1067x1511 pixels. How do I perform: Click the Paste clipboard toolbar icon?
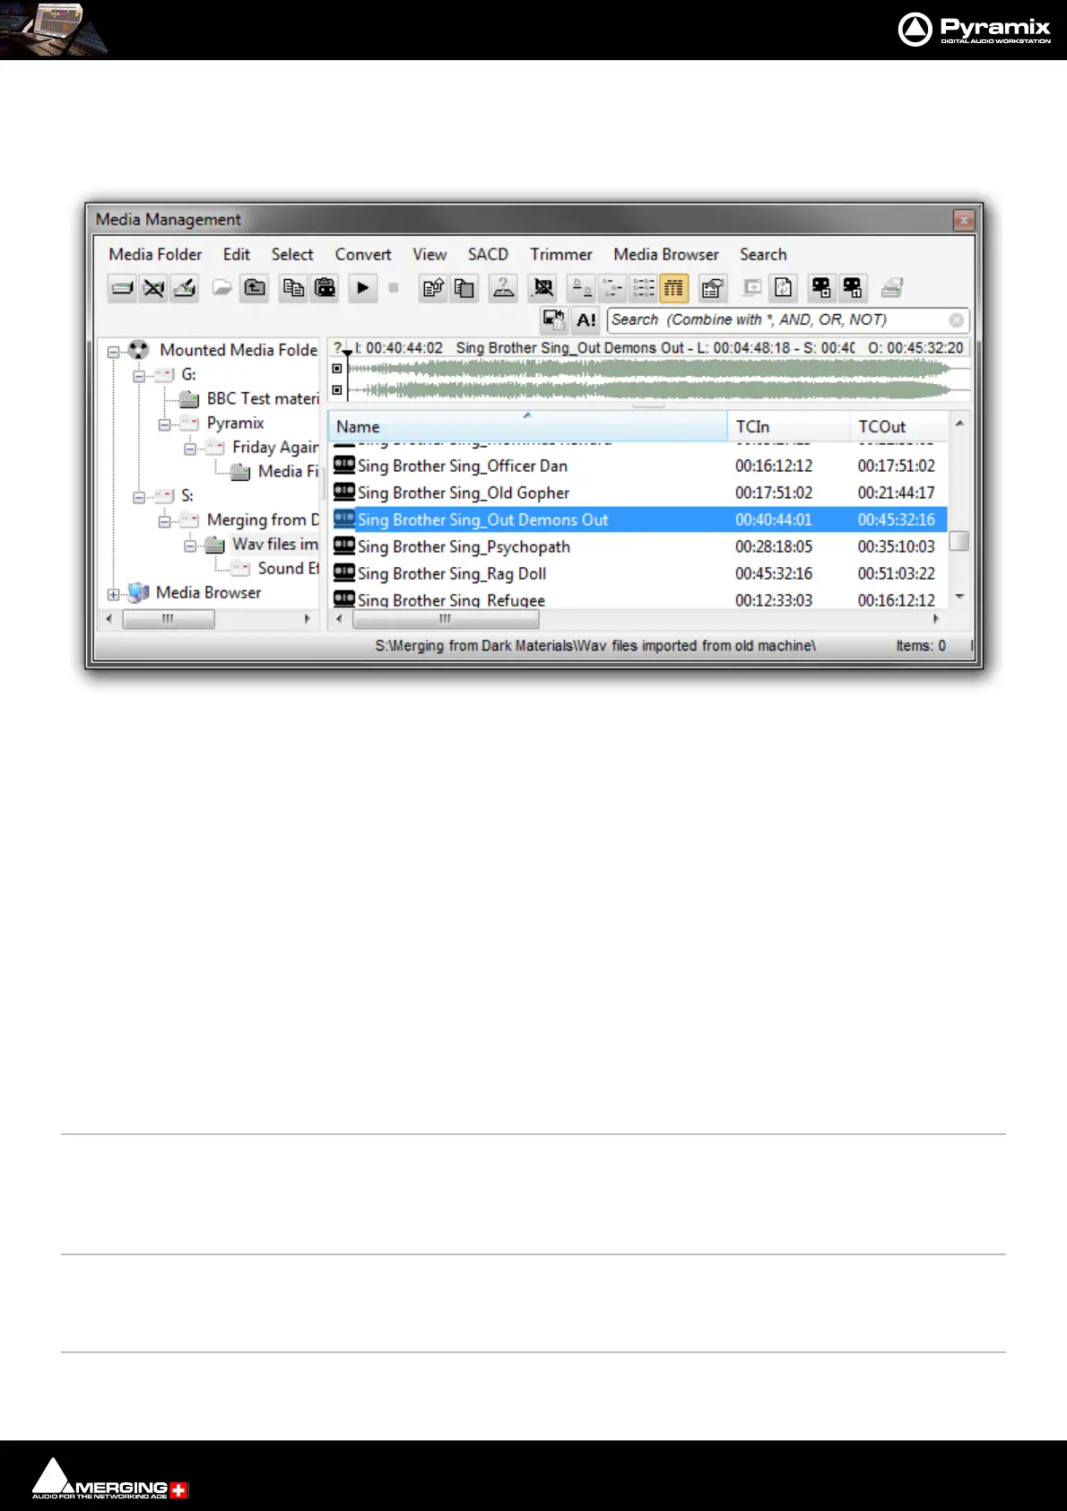pyautogui.click(x=325, y=288)
